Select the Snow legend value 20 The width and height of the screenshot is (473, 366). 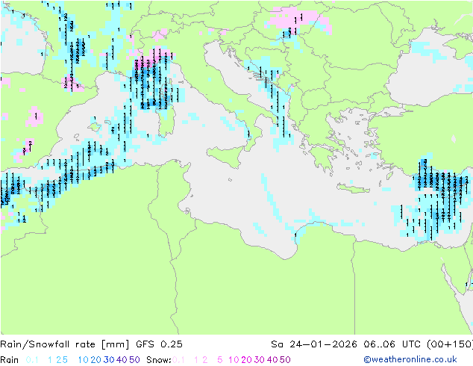pos(246,360)
